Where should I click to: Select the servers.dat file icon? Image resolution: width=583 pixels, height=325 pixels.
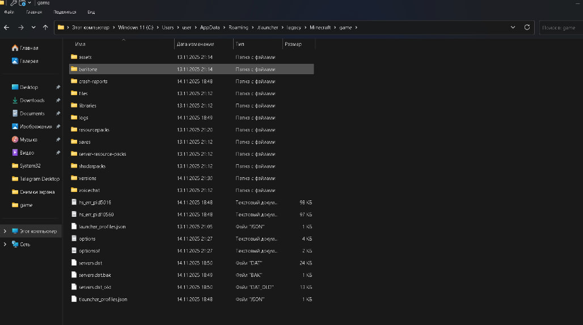click(74, 263)
